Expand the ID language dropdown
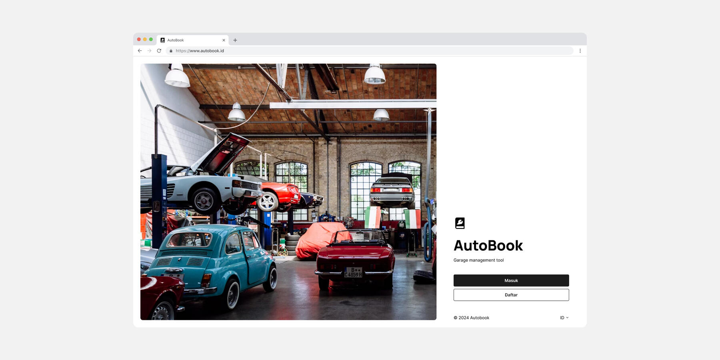 point(564,318)
